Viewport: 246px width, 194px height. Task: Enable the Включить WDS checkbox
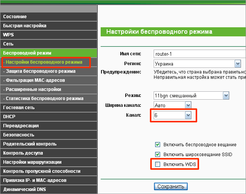click(x=157, y=164)
